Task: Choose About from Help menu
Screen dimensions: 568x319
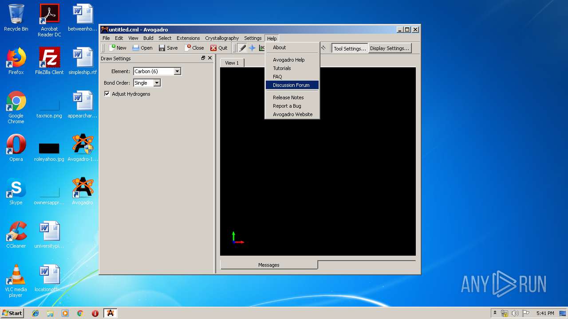Action: (292, 47)
